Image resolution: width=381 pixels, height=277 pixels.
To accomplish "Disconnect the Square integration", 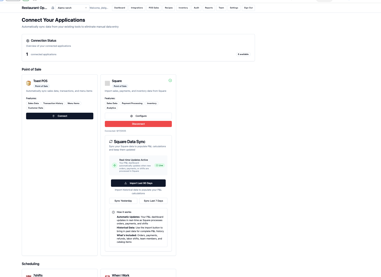I will [138, 124].
